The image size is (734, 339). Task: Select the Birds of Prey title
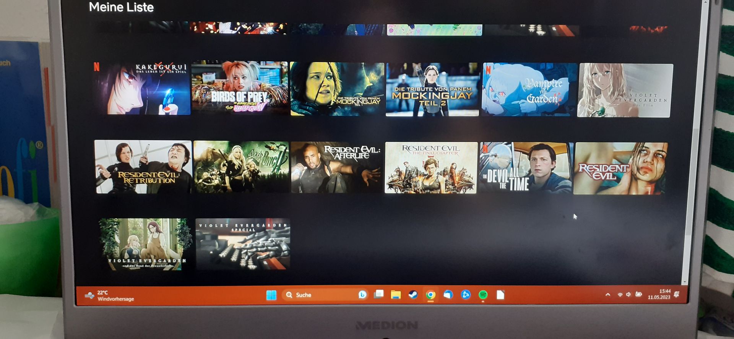(240, 88)
